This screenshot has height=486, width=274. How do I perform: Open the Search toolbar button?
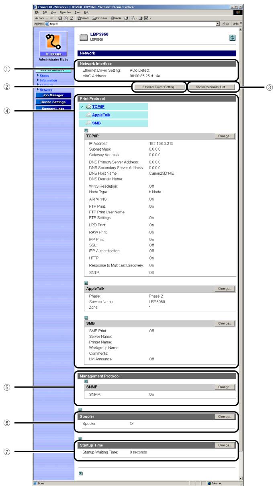click(x=83, y=18)
